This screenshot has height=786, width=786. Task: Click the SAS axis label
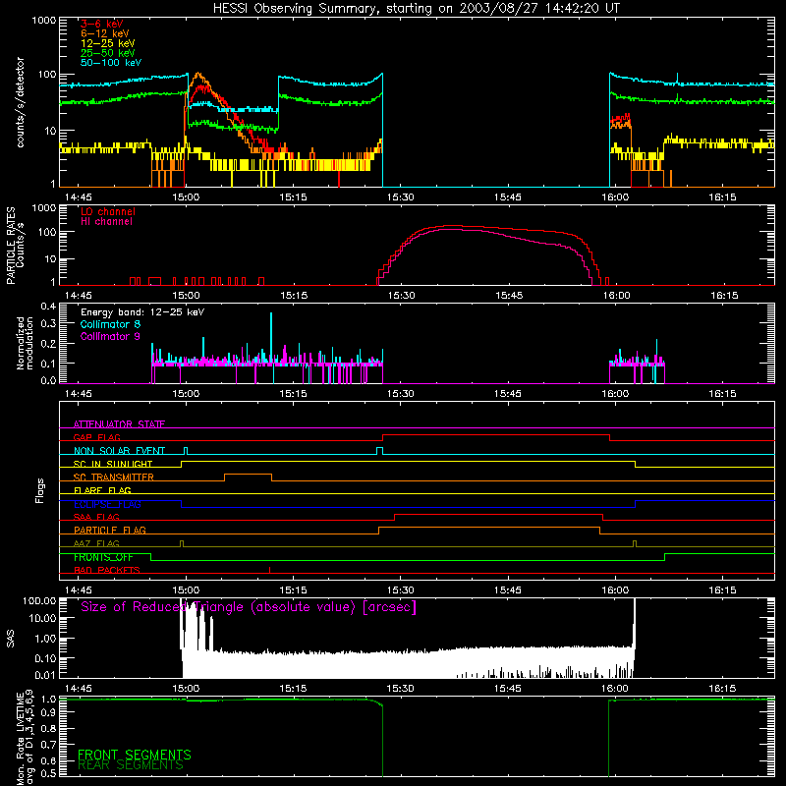point(11,640)
